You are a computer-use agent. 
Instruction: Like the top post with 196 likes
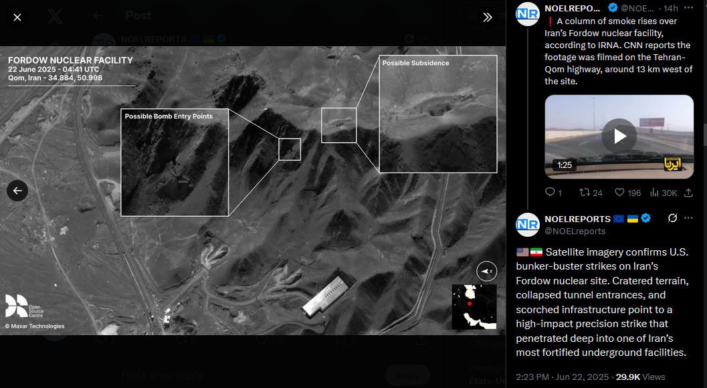pos(627,193)
